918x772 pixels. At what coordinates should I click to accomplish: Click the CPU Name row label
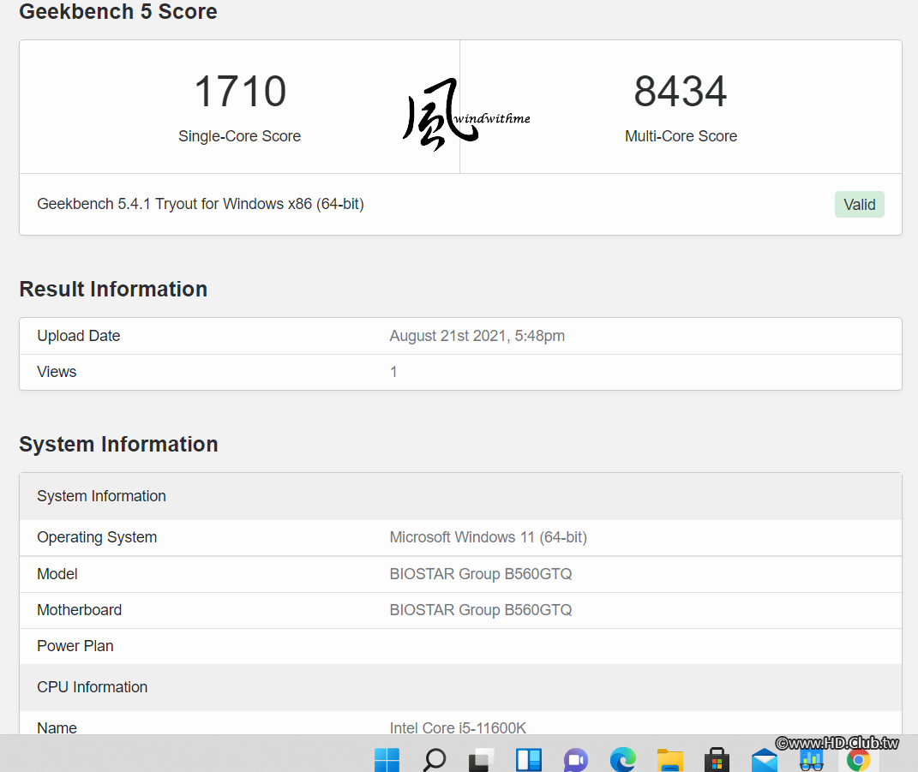(x=57, y=727)
